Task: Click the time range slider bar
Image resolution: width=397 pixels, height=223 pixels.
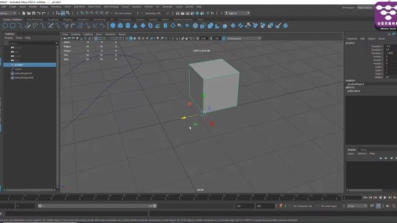Action: click(97, 206)
